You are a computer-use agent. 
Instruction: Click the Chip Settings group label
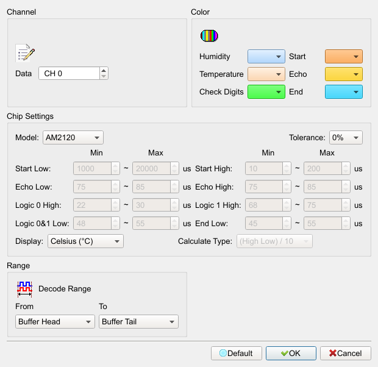(30, 116)
